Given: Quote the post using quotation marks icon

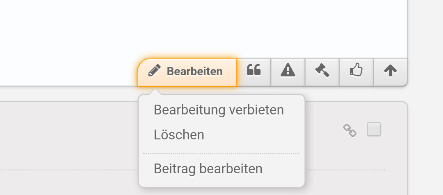Looking at the screenshot, I should tap(254, 71).
